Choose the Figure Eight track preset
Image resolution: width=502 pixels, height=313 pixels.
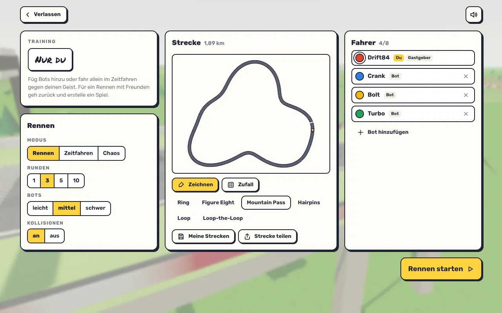tap(218, 203)
